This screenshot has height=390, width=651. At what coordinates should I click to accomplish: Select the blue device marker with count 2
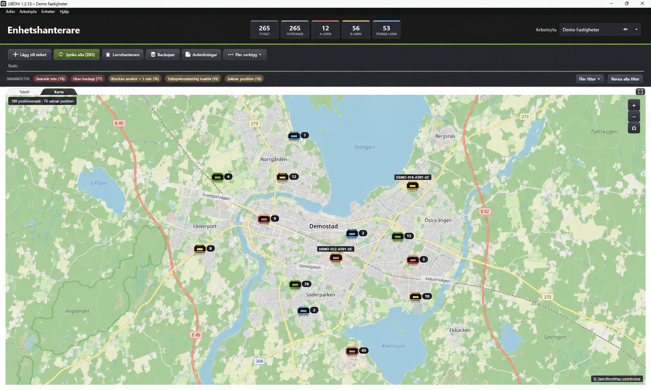(x=303, y=310)
